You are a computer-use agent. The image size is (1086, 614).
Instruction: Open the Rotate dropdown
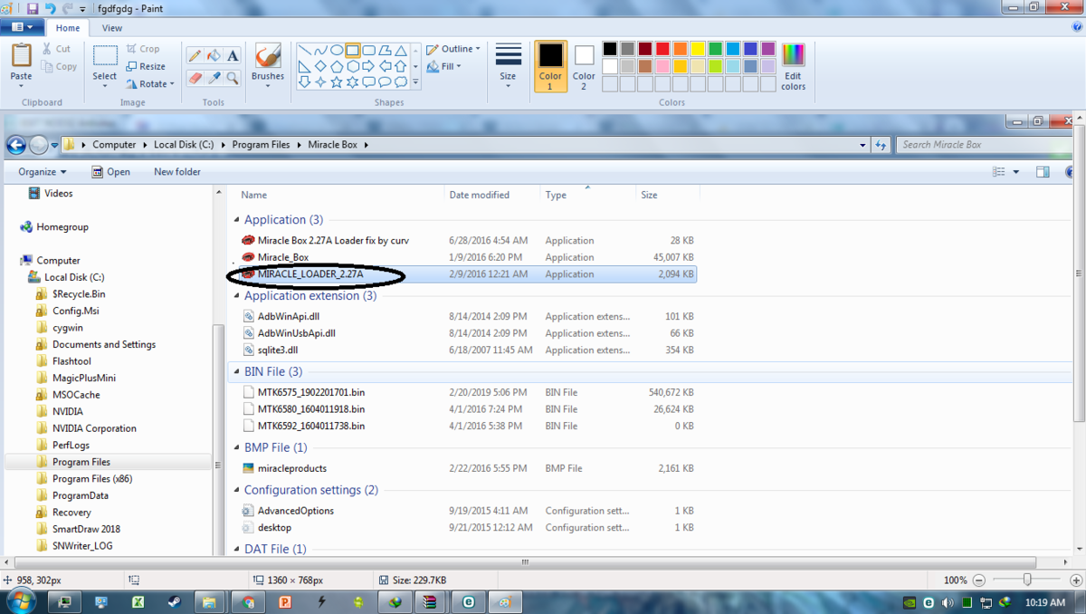click(150, 83)
